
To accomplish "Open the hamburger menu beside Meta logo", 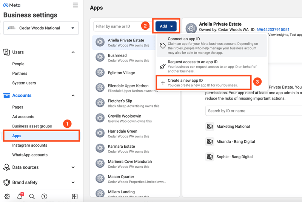I will (x=75, y=5).
